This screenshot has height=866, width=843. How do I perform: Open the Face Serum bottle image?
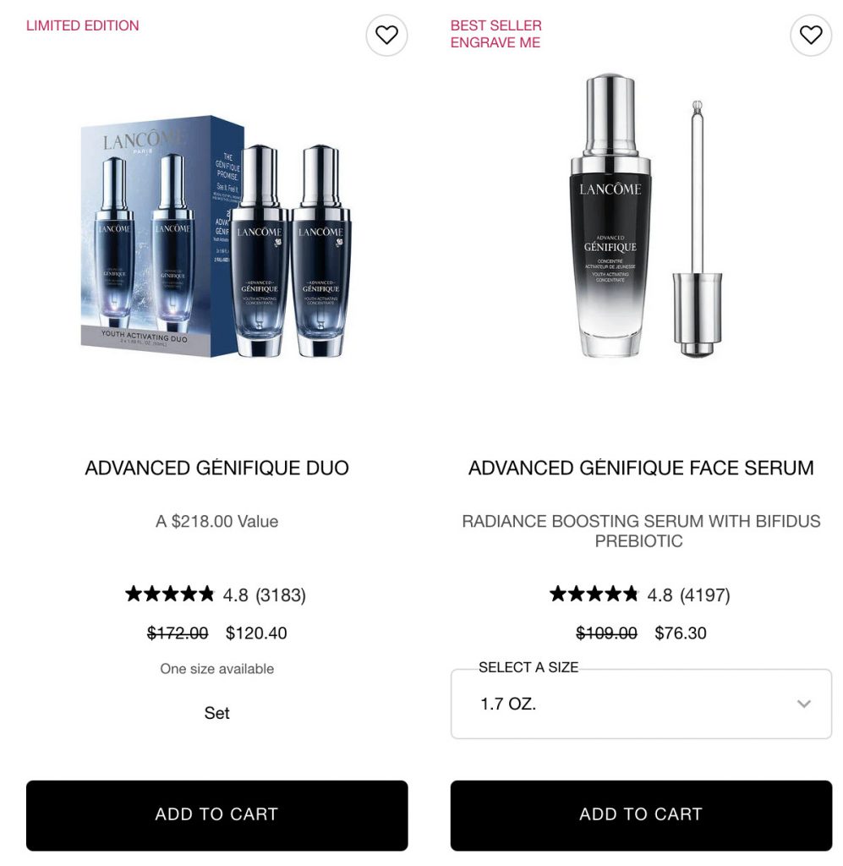(641, 216)
